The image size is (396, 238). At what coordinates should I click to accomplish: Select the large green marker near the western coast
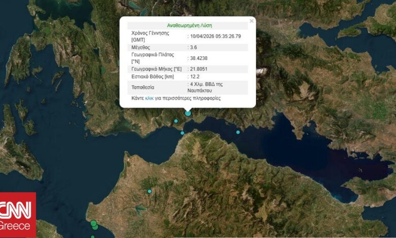pos(93,223)
